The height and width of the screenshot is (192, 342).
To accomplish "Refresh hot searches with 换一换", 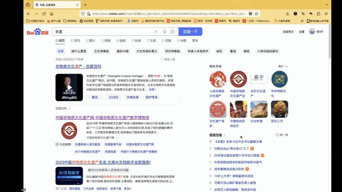I will tap(282, 135).
